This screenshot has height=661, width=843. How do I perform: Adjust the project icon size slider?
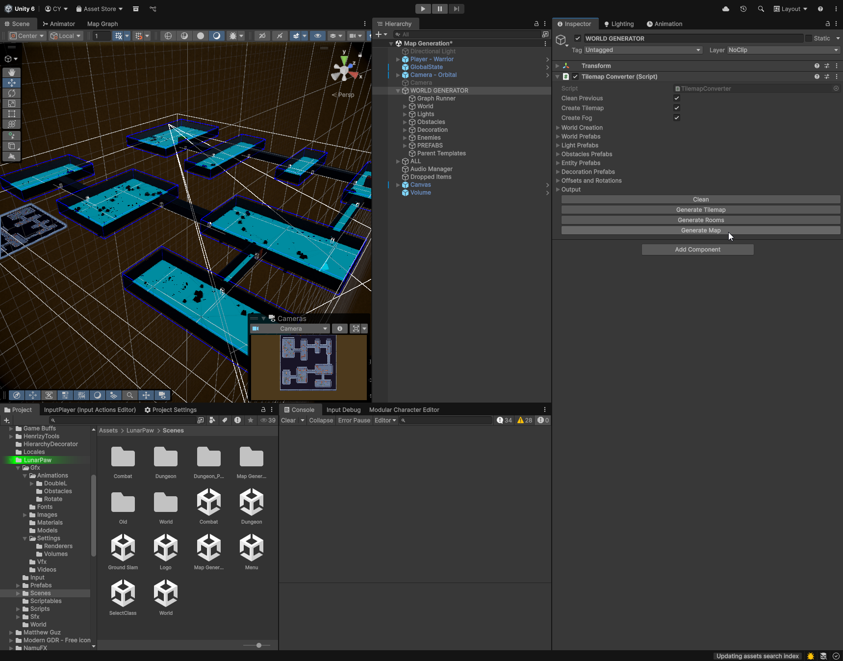point(259,645)
